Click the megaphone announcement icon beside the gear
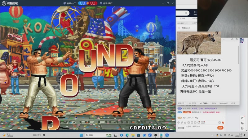This screenshot has width=248, height=139. [232, 39]
